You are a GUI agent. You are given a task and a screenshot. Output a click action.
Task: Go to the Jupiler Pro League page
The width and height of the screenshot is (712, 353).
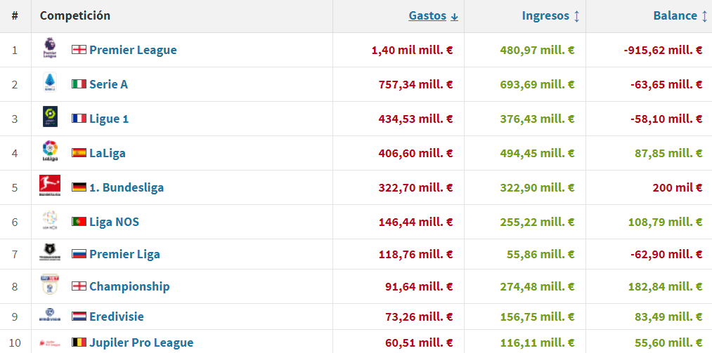point(141,342)
